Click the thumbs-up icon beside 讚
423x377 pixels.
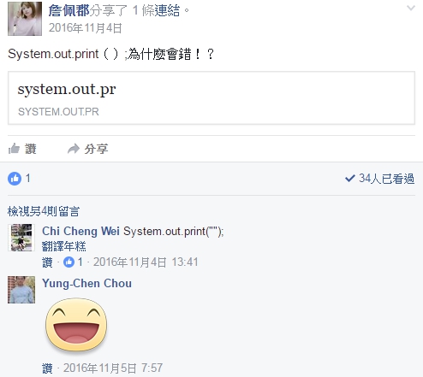click(14, 149)
